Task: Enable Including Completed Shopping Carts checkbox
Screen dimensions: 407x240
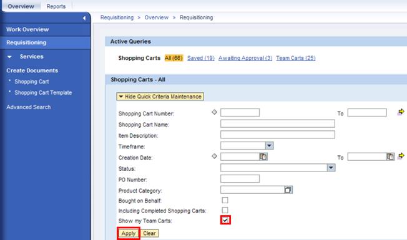Action: point(225,210)
